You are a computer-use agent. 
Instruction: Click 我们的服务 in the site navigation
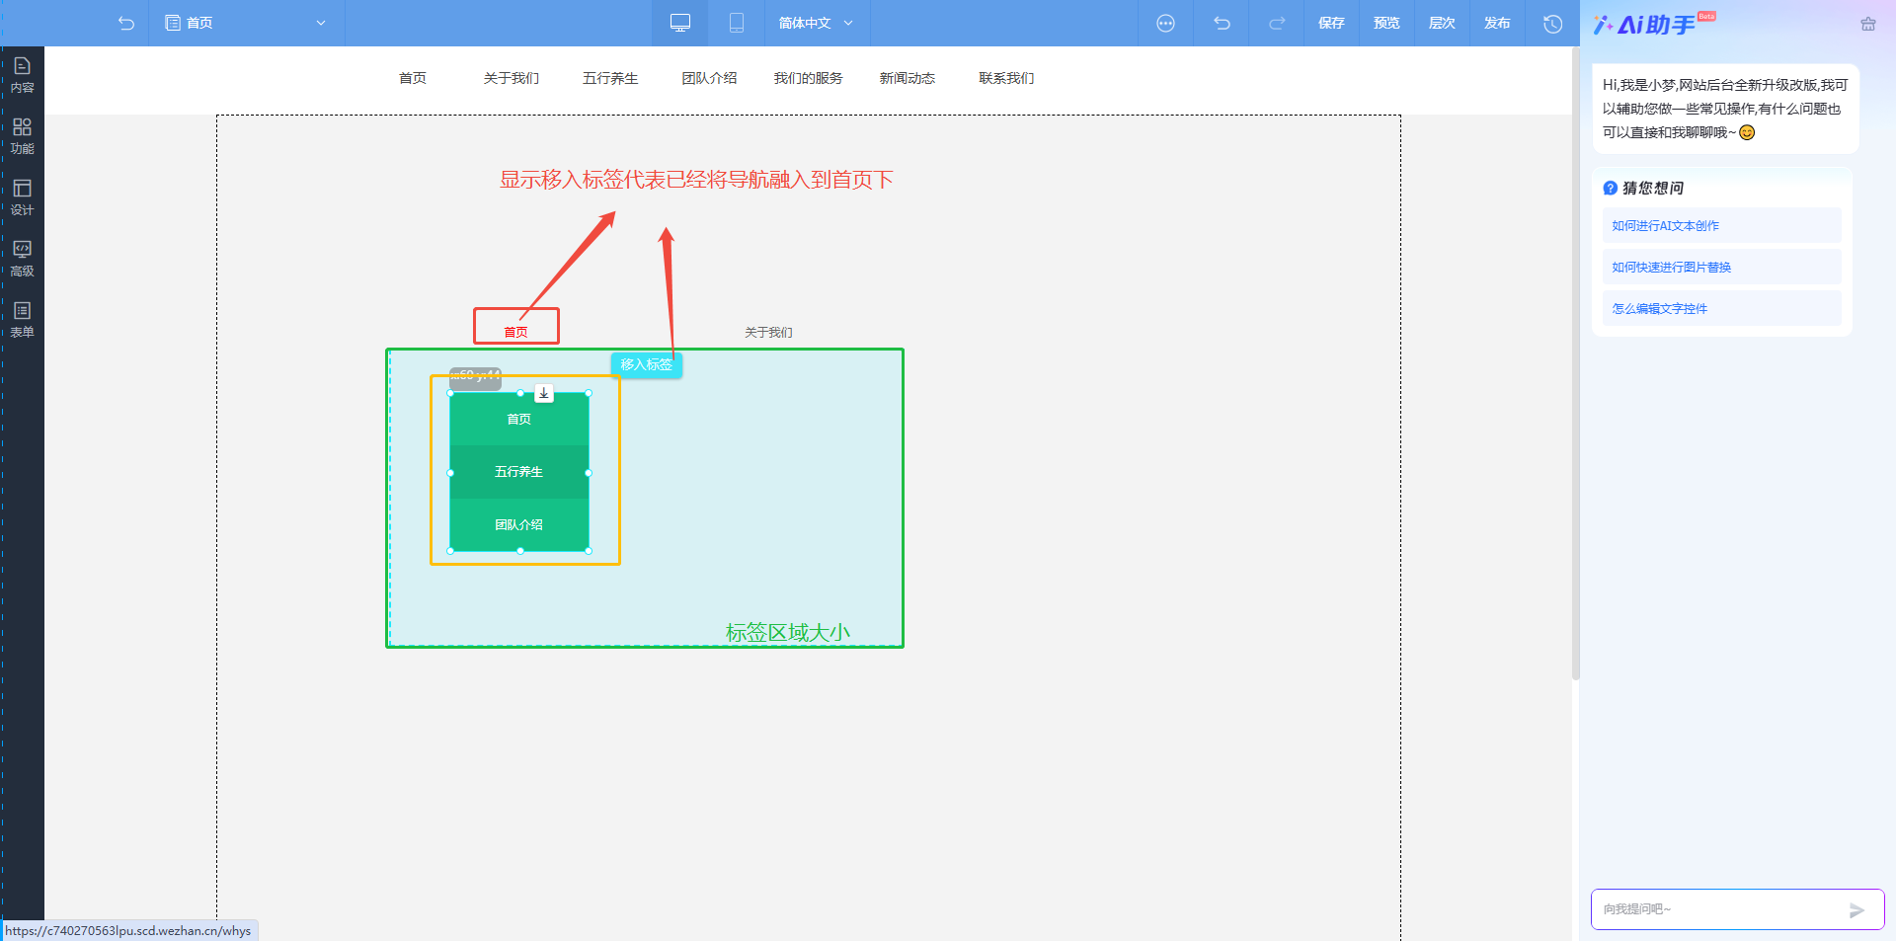click(x=808, y=78)
